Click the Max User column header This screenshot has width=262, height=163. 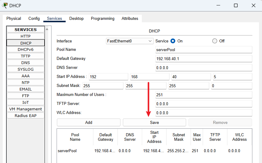pos(197,137)
